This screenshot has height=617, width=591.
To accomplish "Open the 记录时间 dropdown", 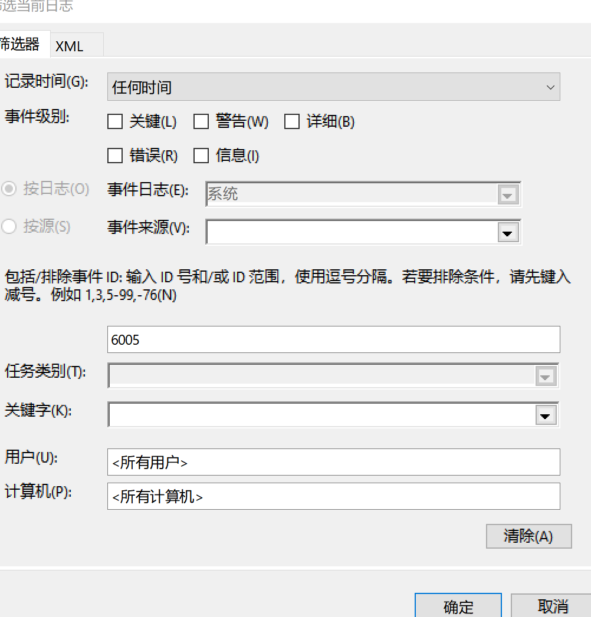I will coord(333,87).
